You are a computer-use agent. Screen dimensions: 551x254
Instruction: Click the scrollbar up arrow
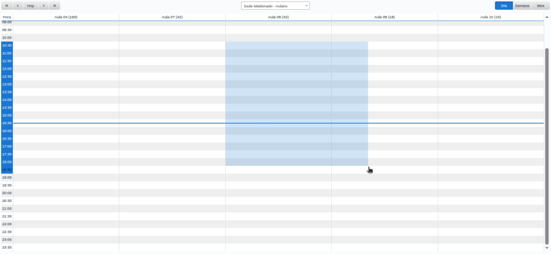547,17
